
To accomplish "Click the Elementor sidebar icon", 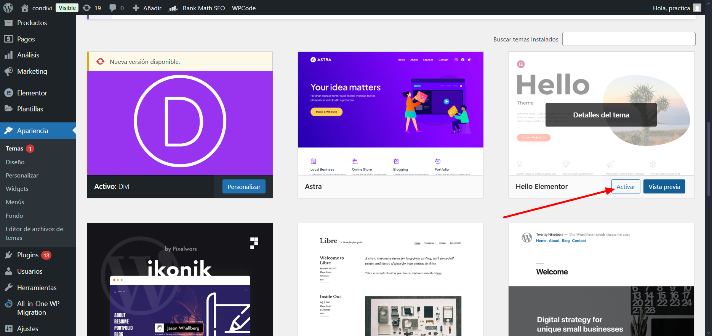I will coord(9,93).
